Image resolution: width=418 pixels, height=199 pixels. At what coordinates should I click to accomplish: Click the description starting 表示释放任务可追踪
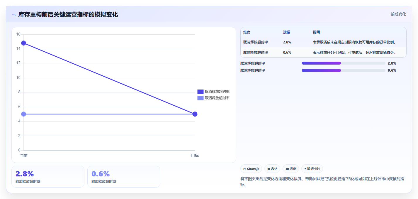(x=354, y=53)
